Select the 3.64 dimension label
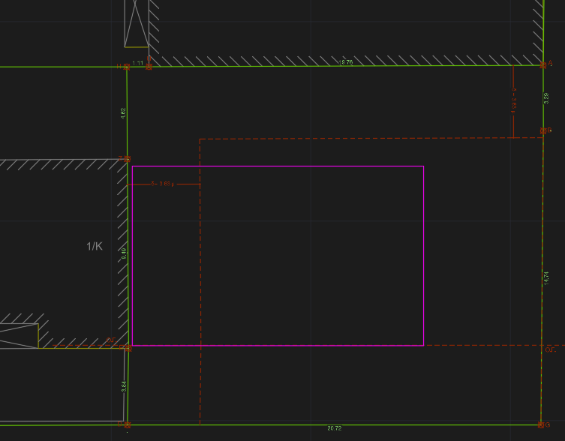 pyautogui.click(x=124, y=386)
